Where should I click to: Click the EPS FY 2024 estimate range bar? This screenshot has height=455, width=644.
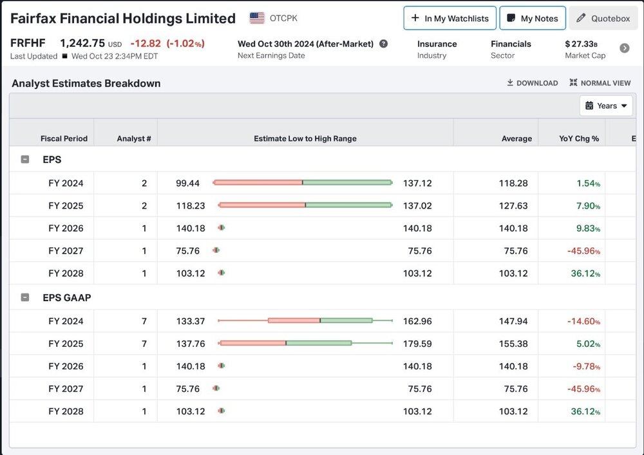pyautogui.click(x=303, y=183)
